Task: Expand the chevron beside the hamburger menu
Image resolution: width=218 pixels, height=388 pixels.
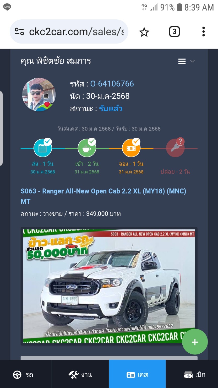Action: point(192,61)
